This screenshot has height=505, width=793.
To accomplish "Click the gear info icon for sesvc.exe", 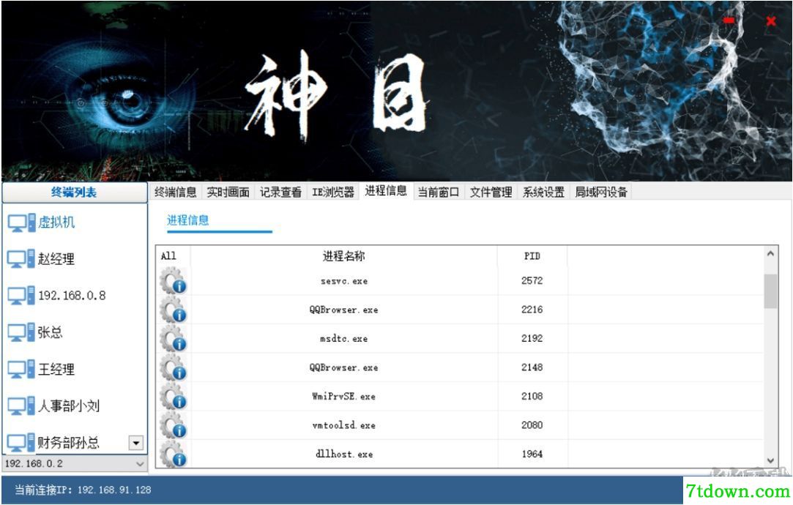I will point(174,281).
